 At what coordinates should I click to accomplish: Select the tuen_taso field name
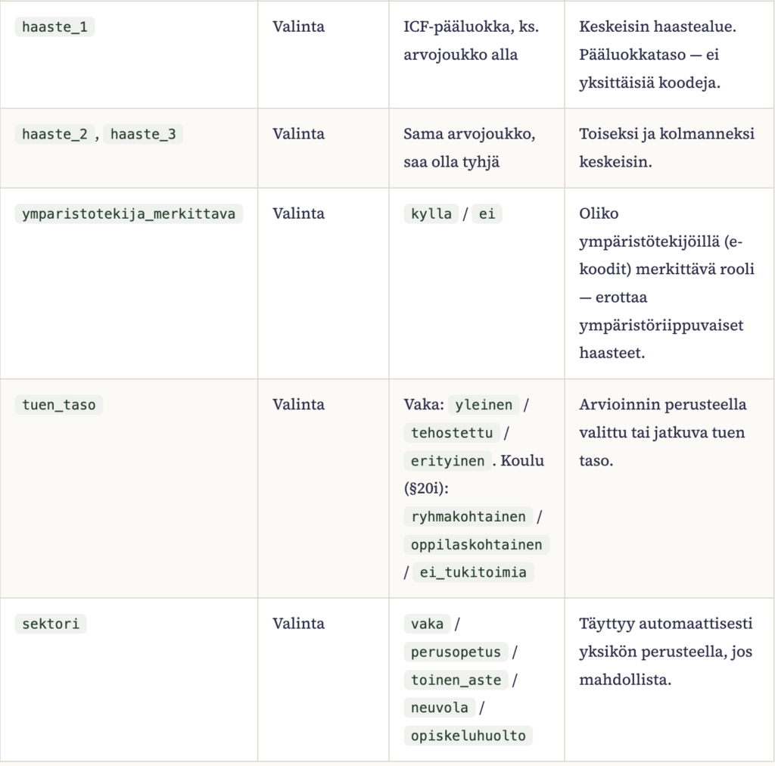[x=59, y=405]
